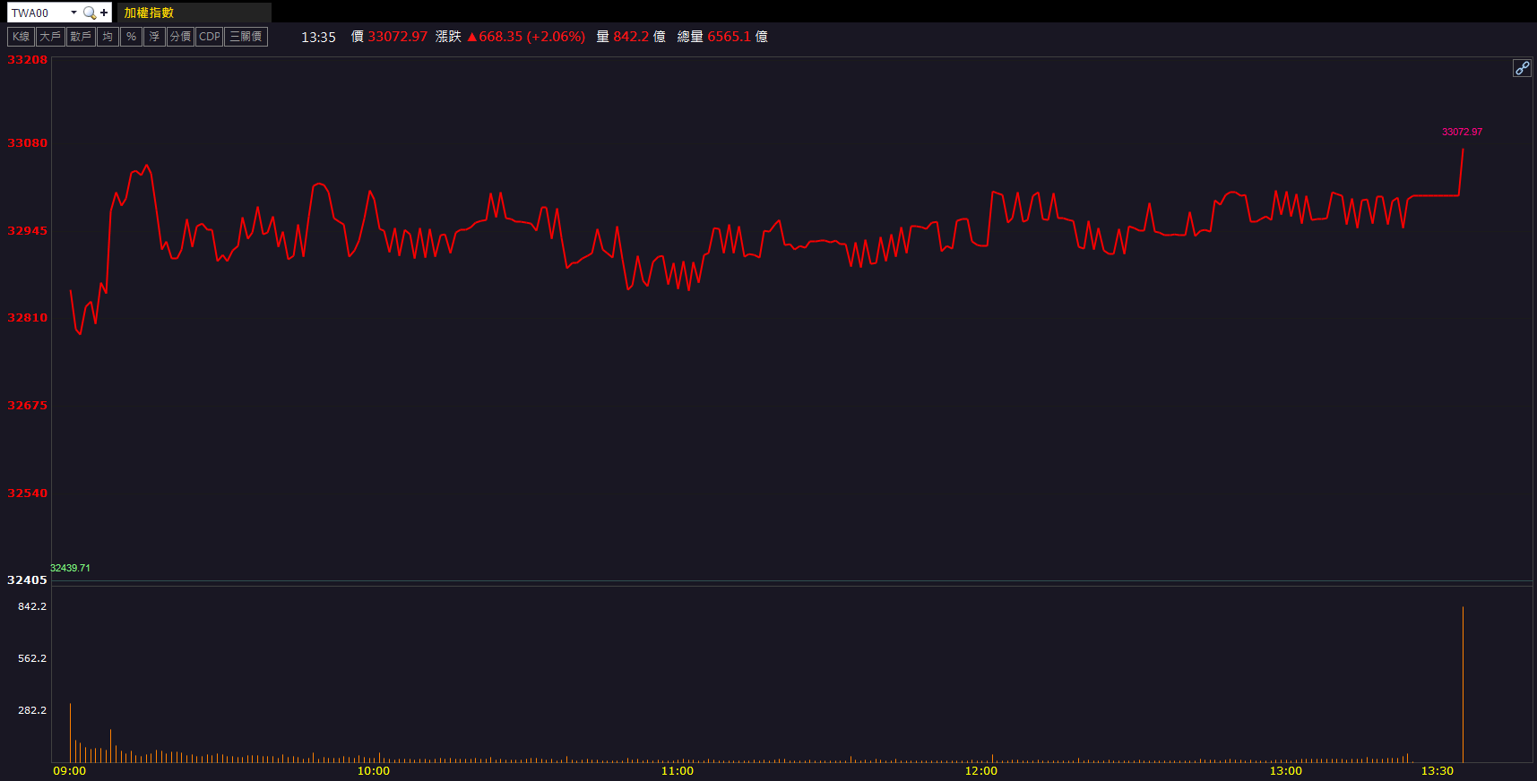Open the TWA00 symbol dropdown arrow

click(x=73, y=13)
